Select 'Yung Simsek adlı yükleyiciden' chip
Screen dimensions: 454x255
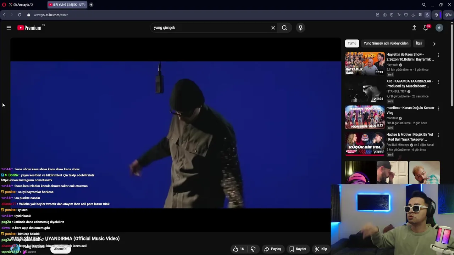[386, 43]
